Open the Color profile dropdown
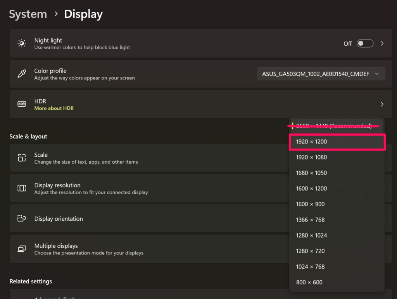397x299 pixels. [x=321, y=74]
